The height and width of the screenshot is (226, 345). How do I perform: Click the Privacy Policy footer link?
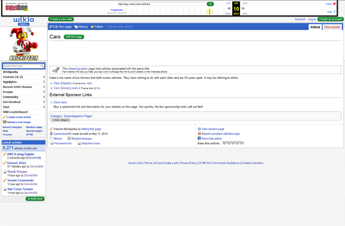pos(188,163)
